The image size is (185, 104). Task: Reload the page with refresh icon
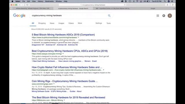pyautogui.click(x=125, y=5)
